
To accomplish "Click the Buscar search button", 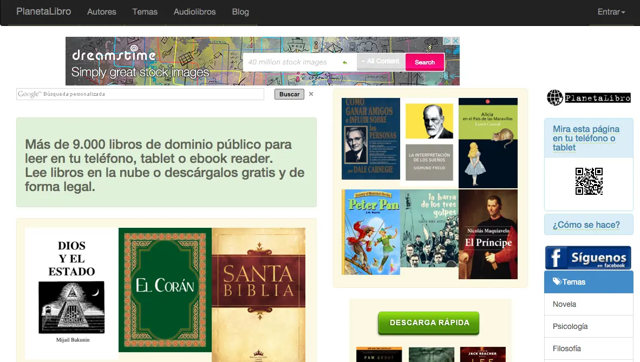I will 289,94.
